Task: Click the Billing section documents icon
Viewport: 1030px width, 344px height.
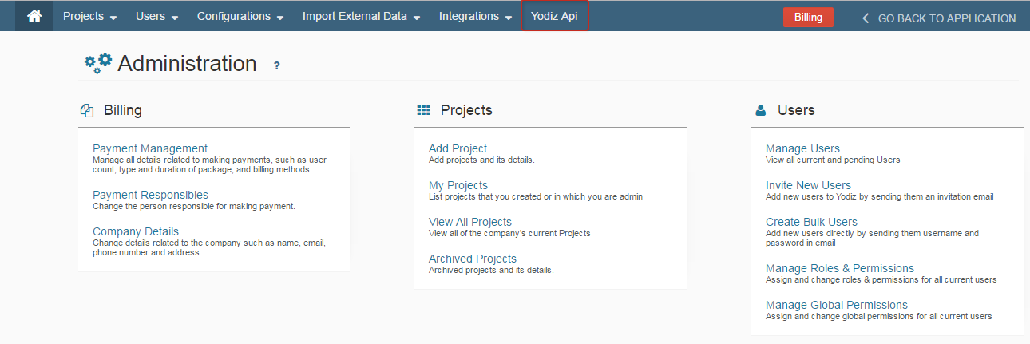Action: point(87,111)
